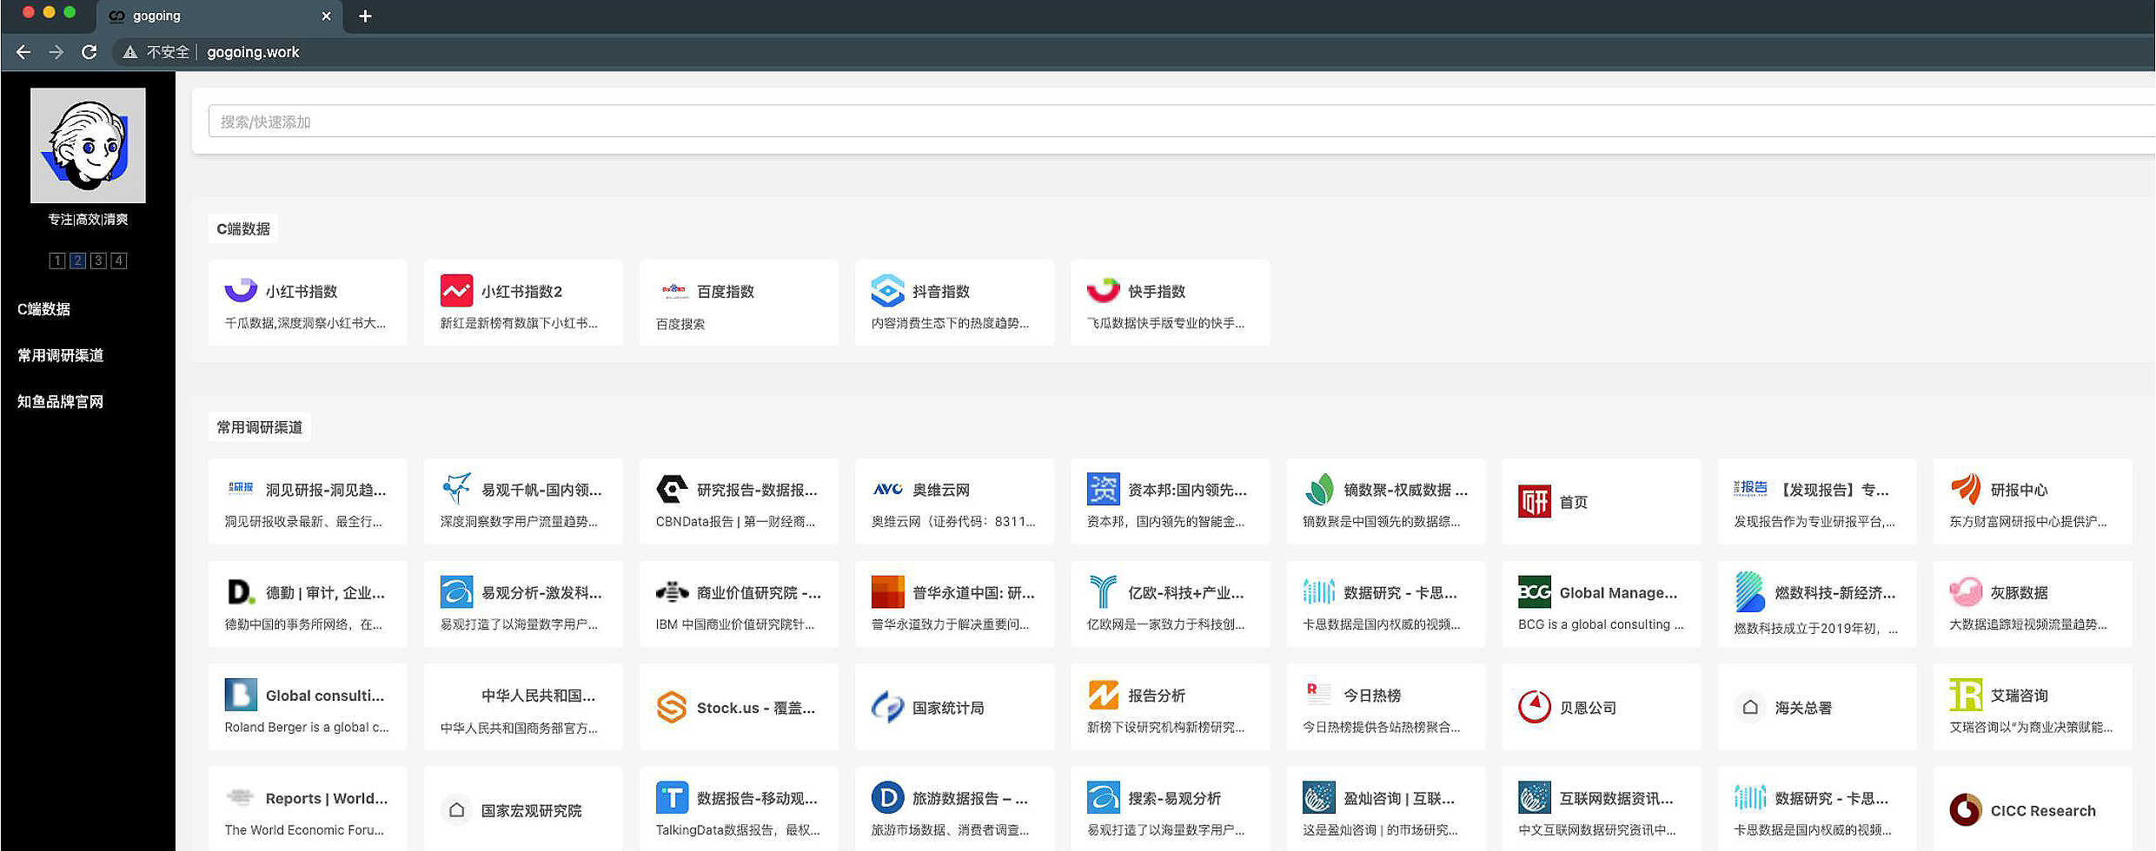This screenshot has width=2156, height=851.
Task: Select page 2 in the pagination
Action: (x=77, y=260)
